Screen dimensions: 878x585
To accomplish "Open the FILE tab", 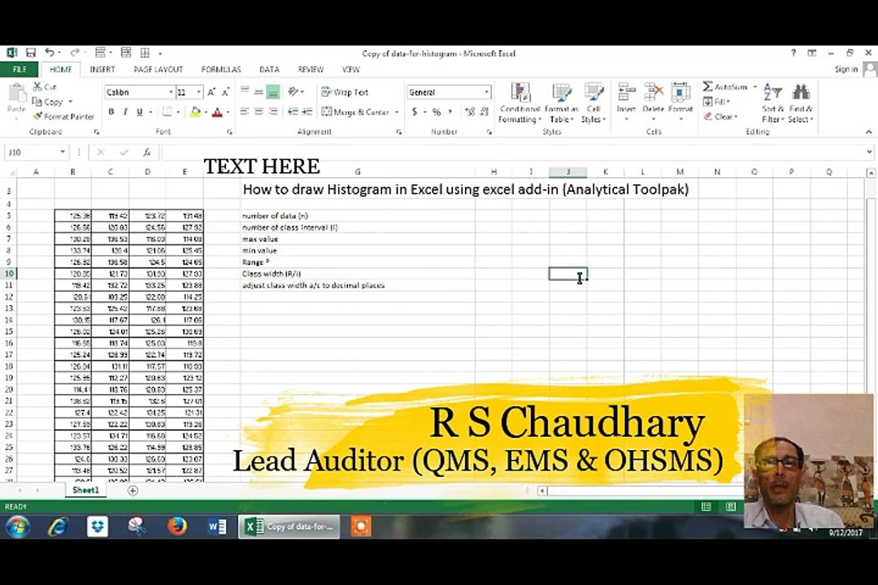I will coord(20,69).
